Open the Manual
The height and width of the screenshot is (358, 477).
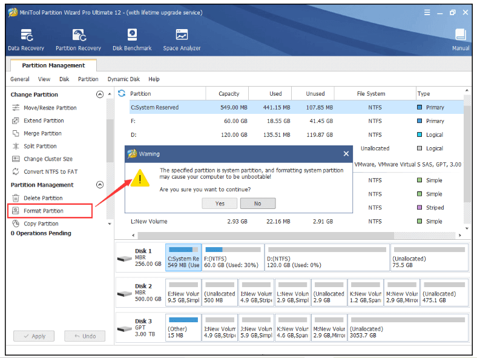(x=460, y=39)
